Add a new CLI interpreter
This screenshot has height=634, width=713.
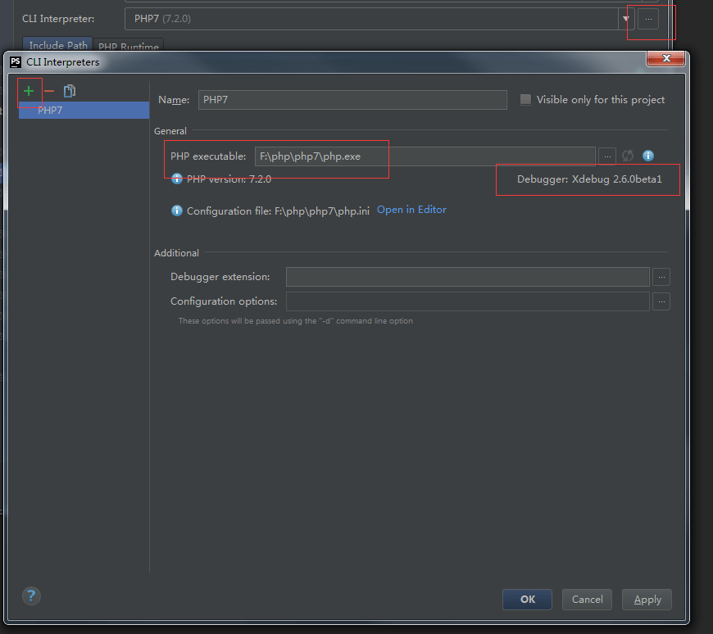(29, 92)
